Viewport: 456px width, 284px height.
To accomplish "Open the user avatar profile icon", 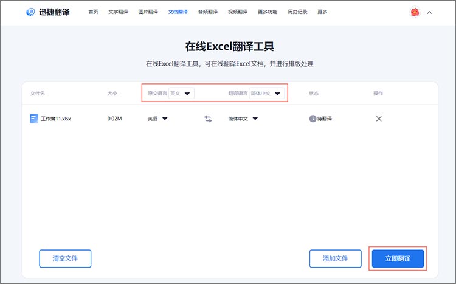I will tap(415, 12).
